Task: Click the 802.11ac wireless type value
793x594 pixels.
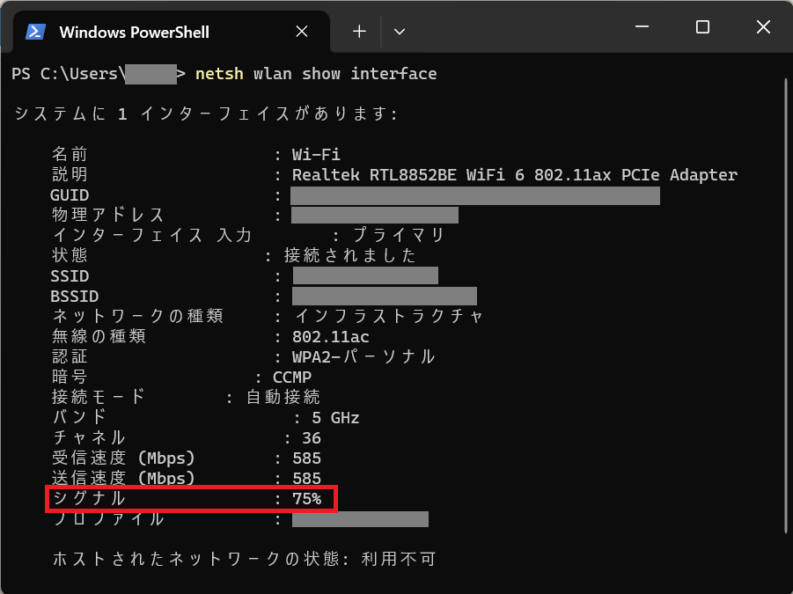Action: click(x=330, y=337)
